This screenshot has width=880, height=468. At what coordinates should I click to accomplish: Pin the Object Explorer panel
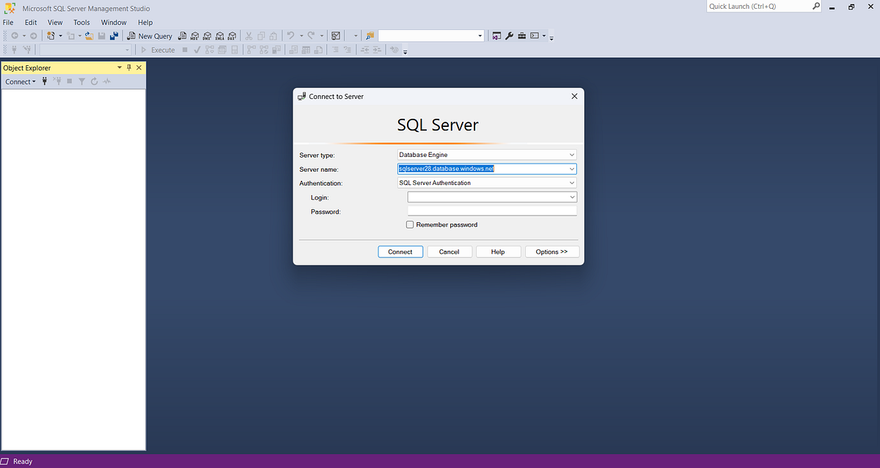click(129, 67)
